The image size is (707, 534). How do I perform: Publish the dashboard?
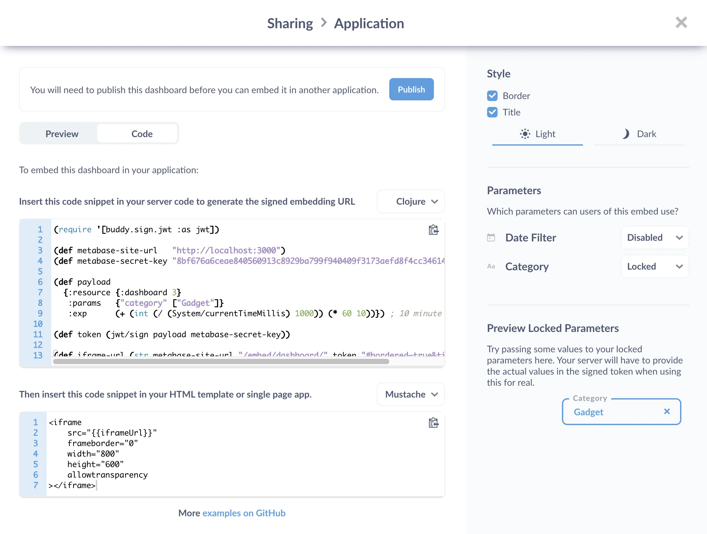point(411,89)
